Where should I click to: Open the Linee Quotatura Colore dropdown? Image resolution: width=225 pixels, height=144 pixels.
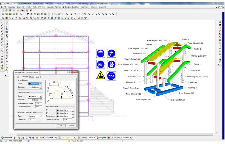(40, 83)
